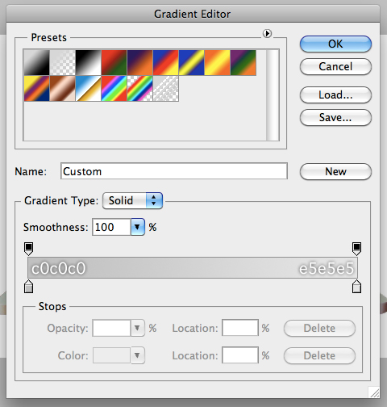Screen dimensions: 387x407
Task: Create a New gradient preset
Action: click(x=335, y=171)
